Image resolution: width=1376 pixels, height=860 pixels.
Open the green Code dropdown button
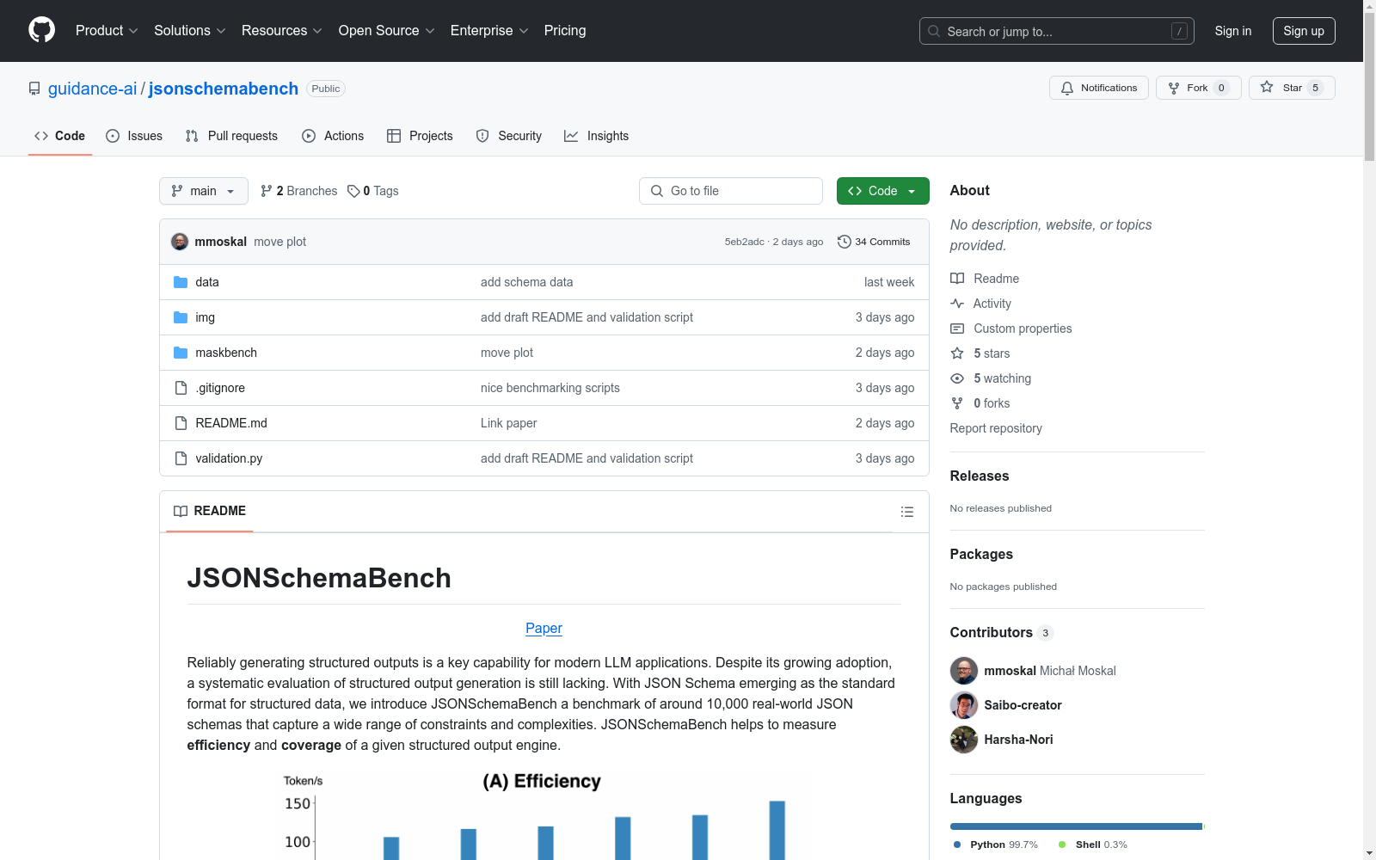coord(883,191)
